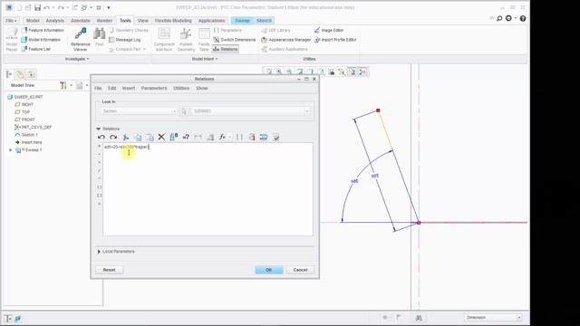The image size is (580, 326).
Task: Open help question mark icon
Action: pyautogui.click(x=523, y=18)
